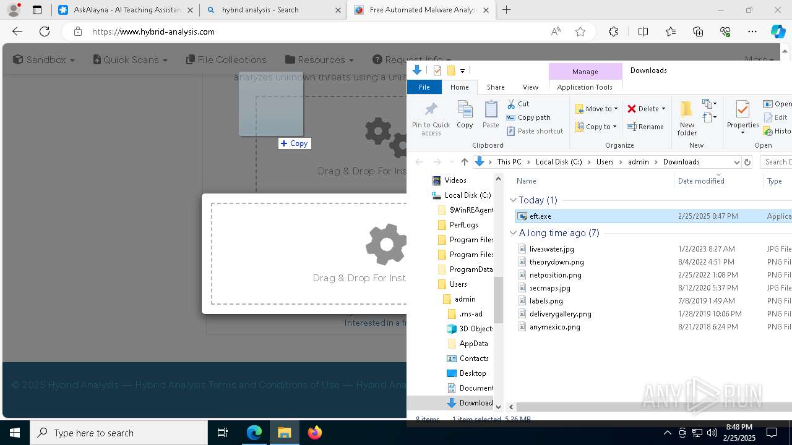
Task: Open Edge extensions puzzle icon
Action: (613, 32)
